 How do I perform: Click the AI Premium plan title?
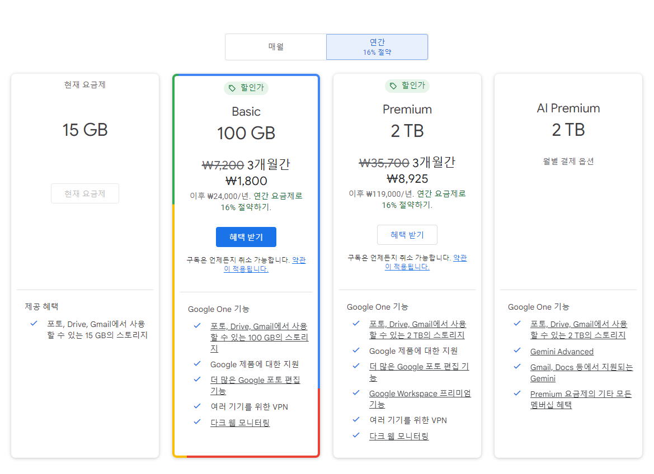(x=568, y=108)
